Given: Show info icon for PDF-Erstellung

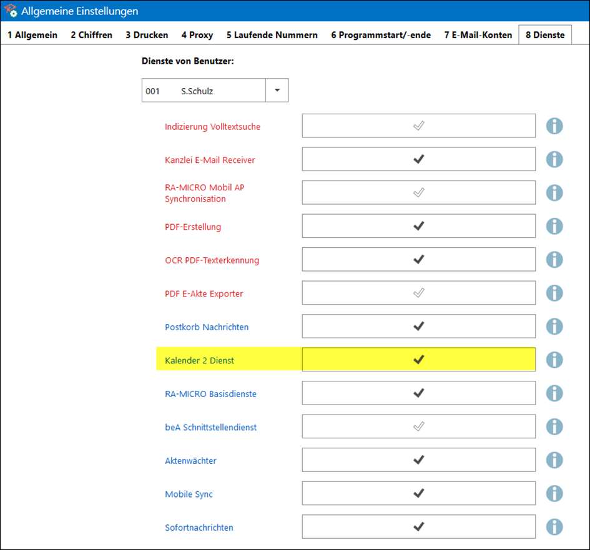Looking at the screenshot, I should pos(554,226).
